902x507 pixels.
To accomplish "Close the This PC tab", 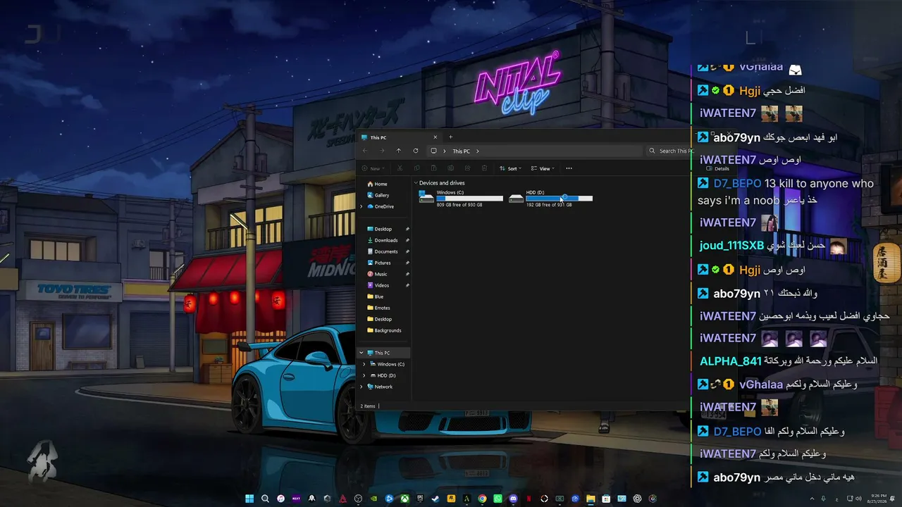I will (x=435, y=137).
